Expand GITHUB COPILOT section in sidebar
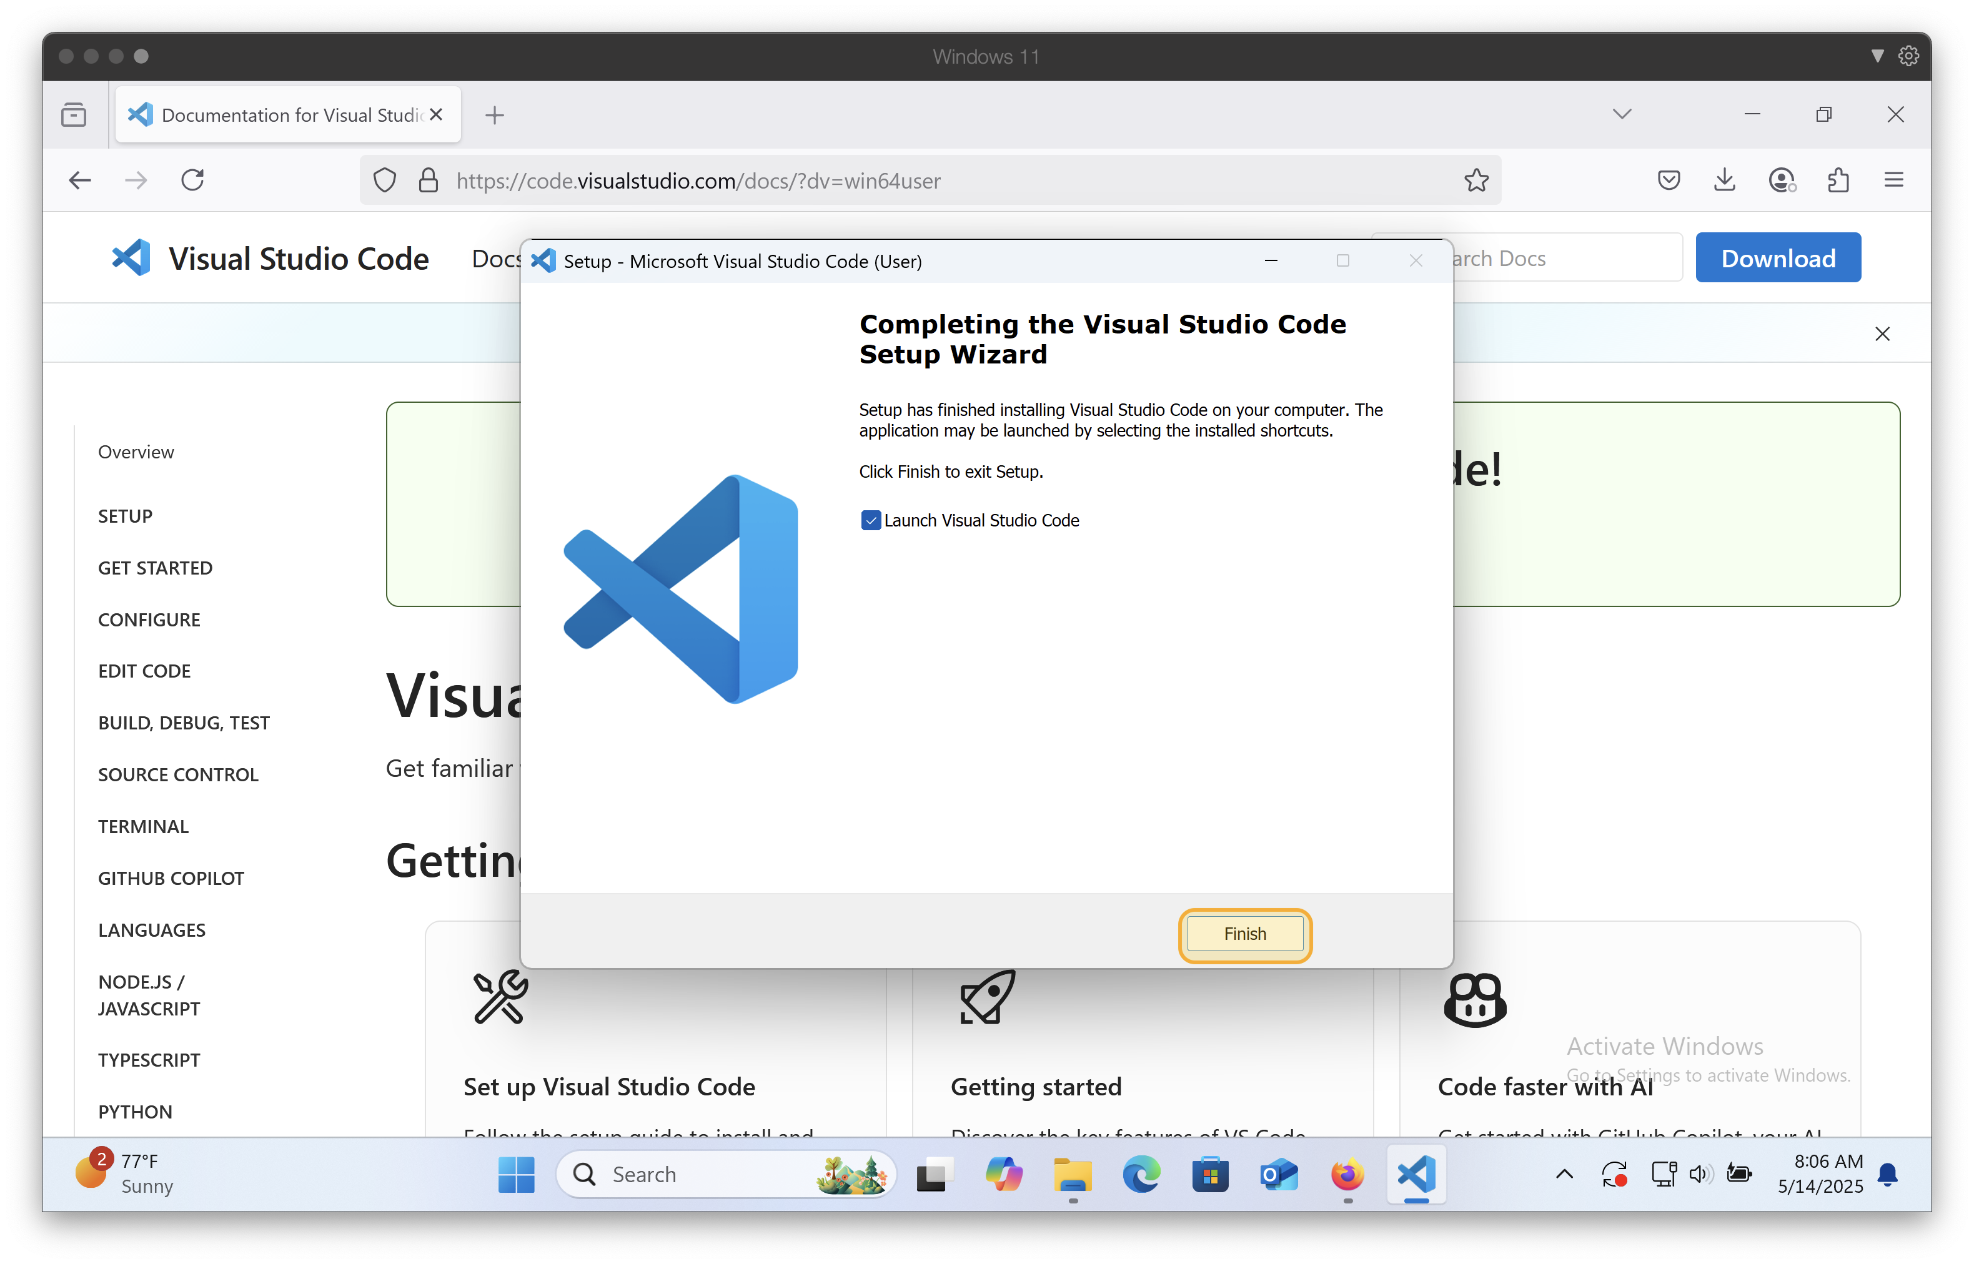Screen dimensions: 1974x1264 [171, 878]
